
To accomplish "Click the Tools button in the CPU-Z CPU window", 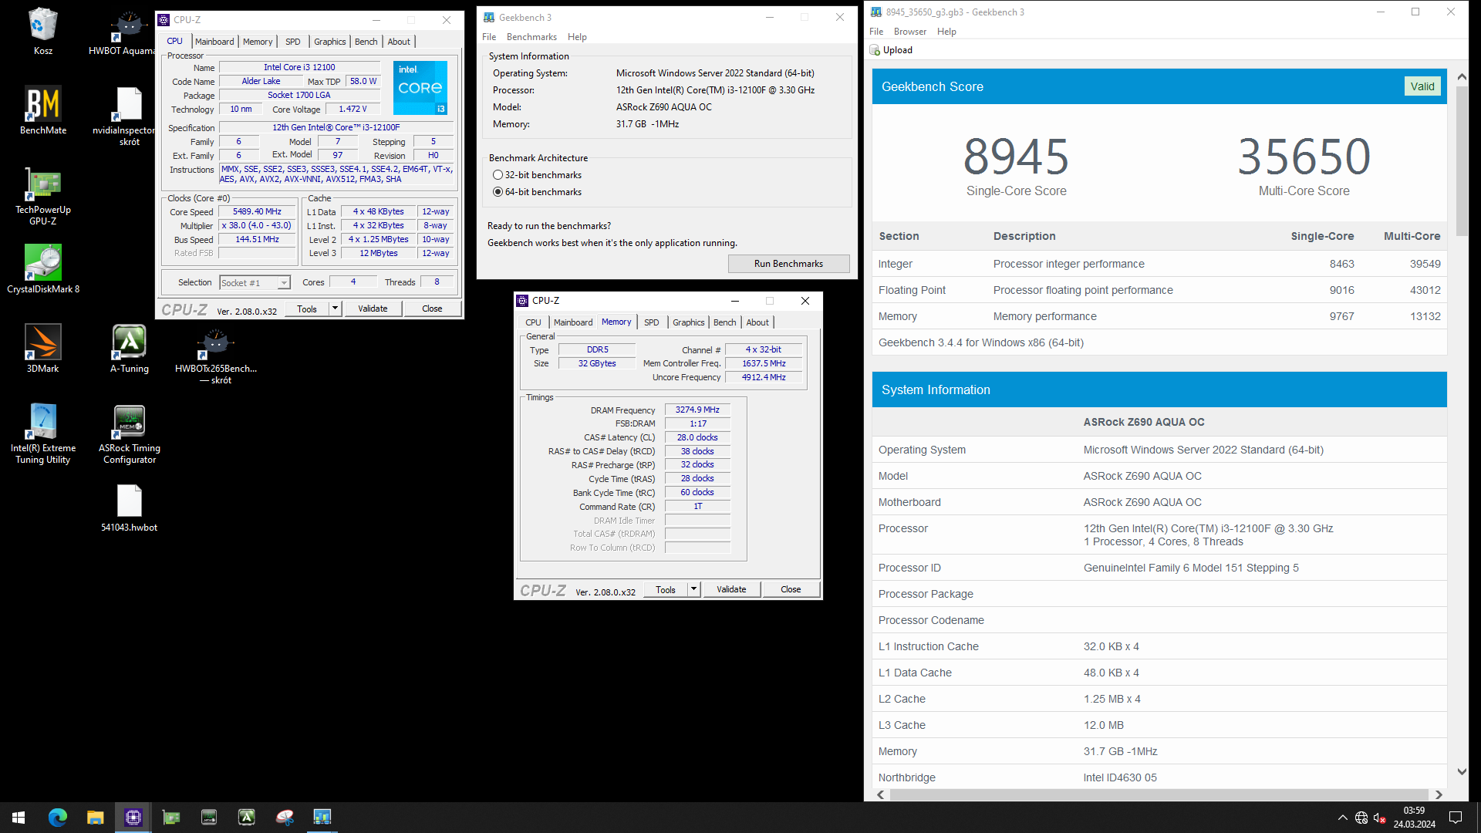I will click(306, 309).
